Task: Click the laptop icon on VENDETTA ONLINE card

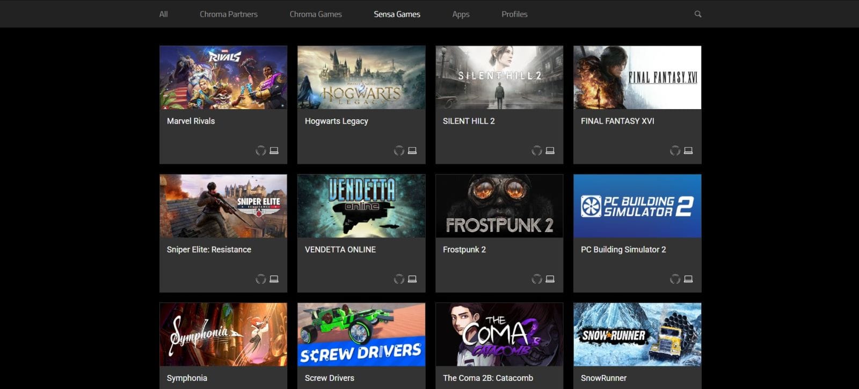Action: coord(412,279)
